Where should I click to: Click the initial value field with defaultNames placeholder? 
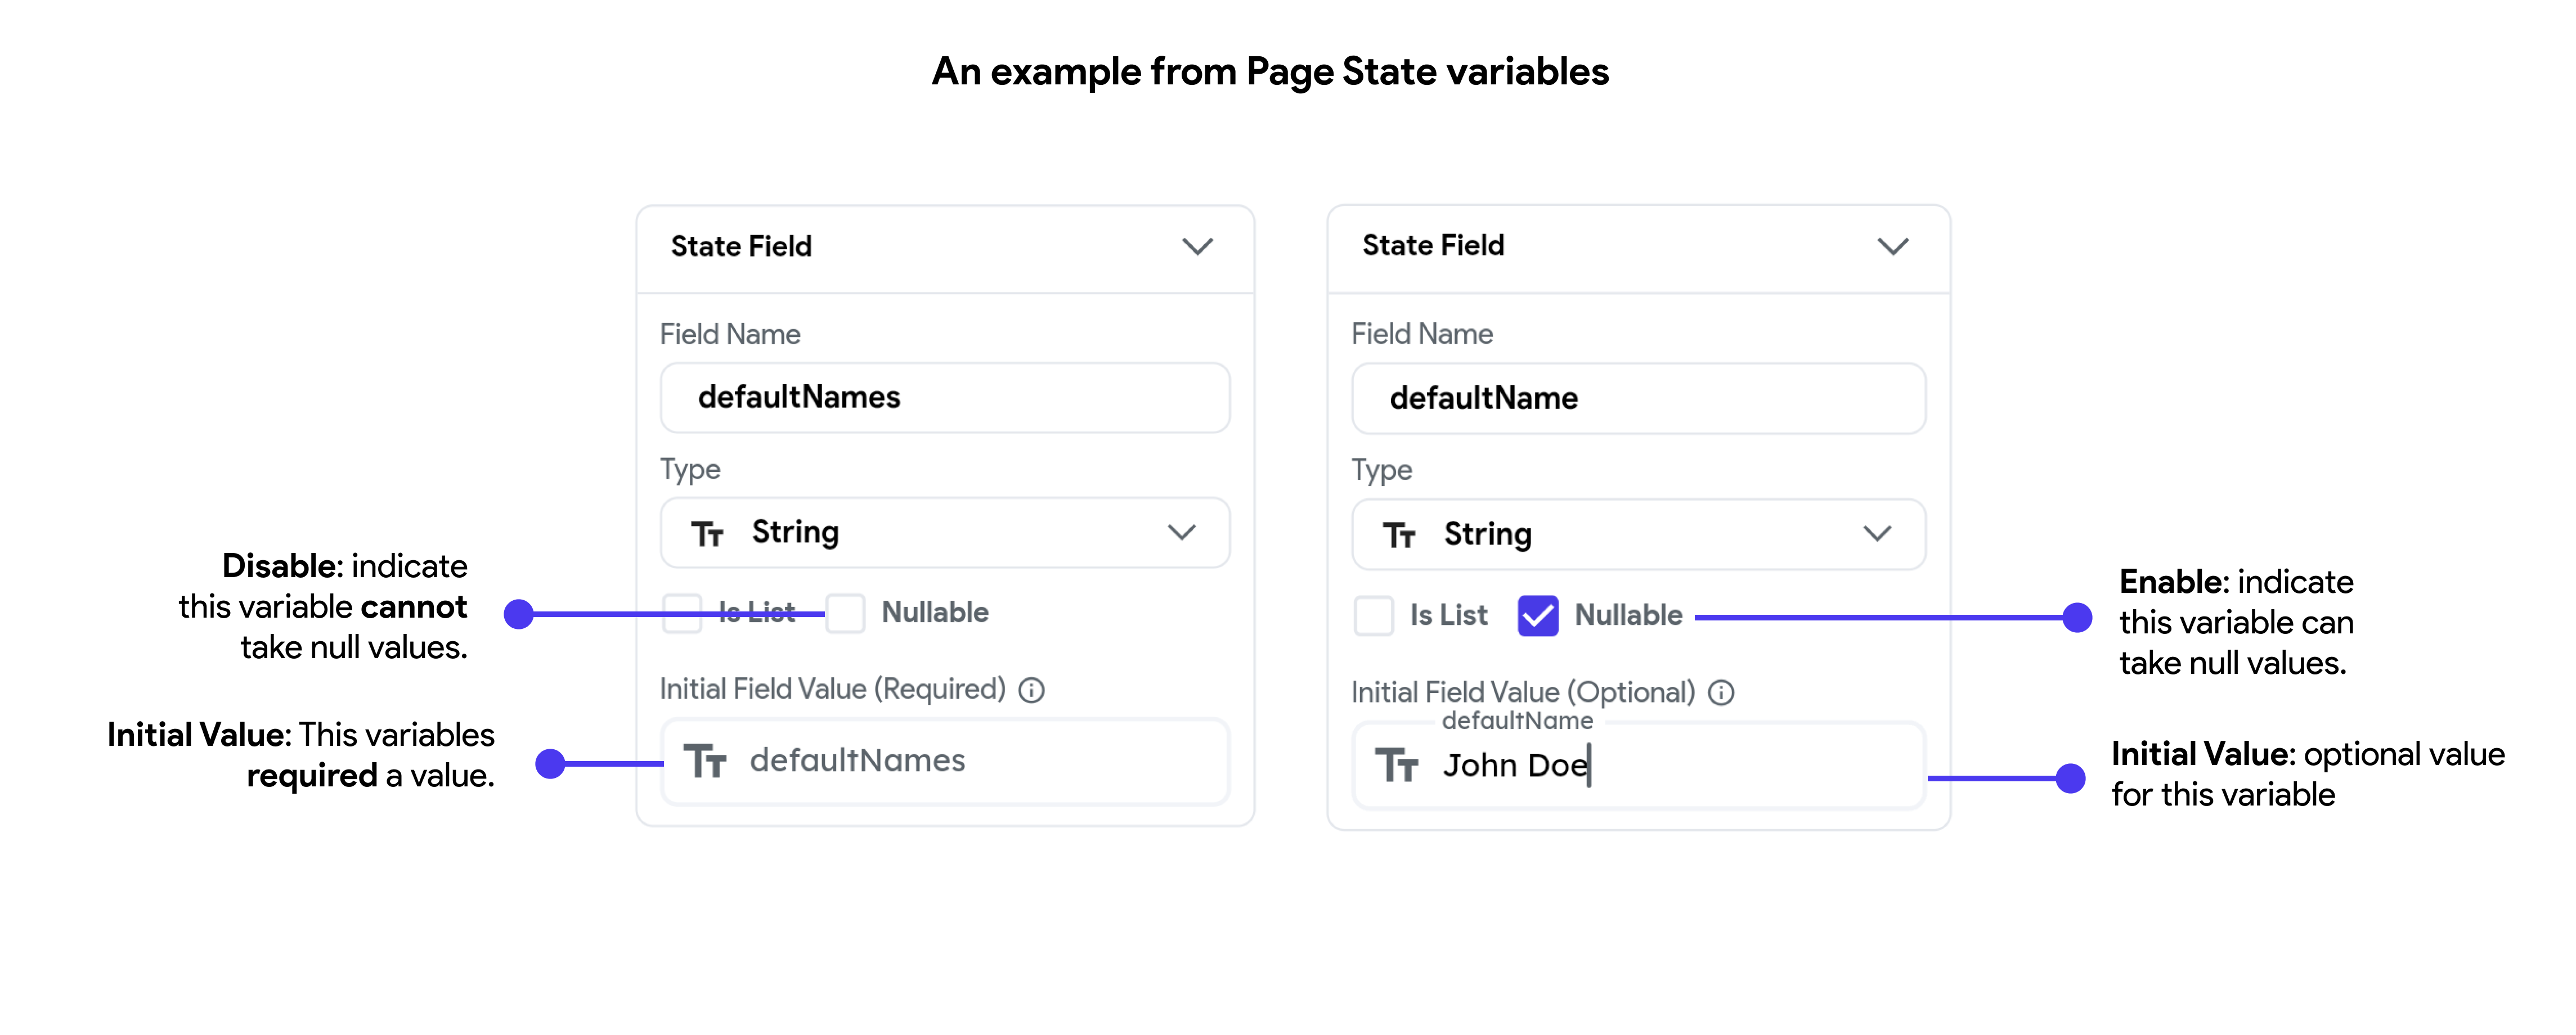coord(945,762)
